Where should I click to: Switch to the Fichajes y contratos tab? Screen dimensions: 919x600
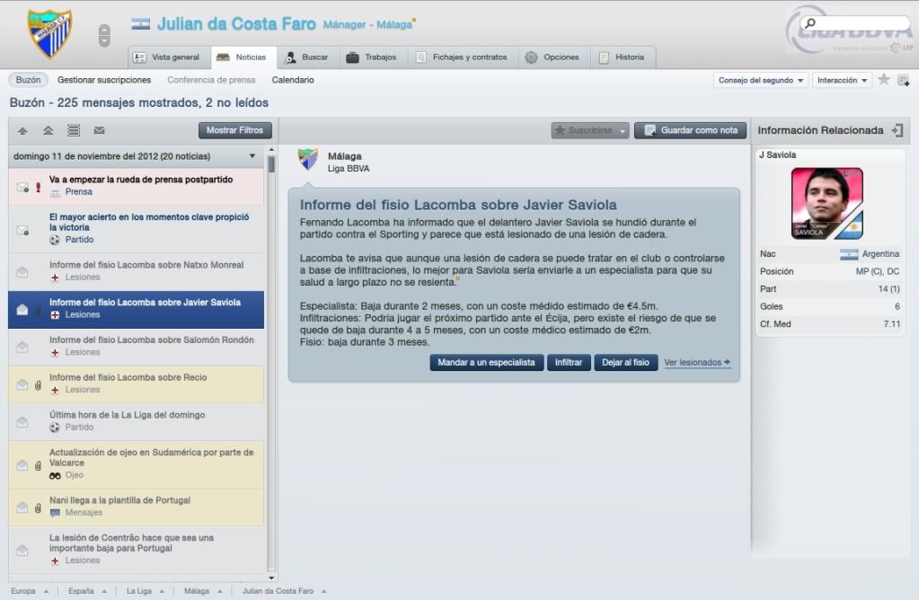pyautogui.click(x=462, y=57)
